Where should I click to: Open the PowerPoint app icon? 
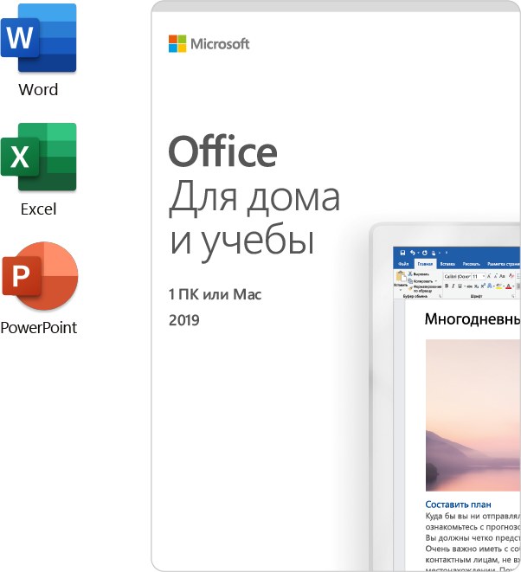tap(40, 276)
